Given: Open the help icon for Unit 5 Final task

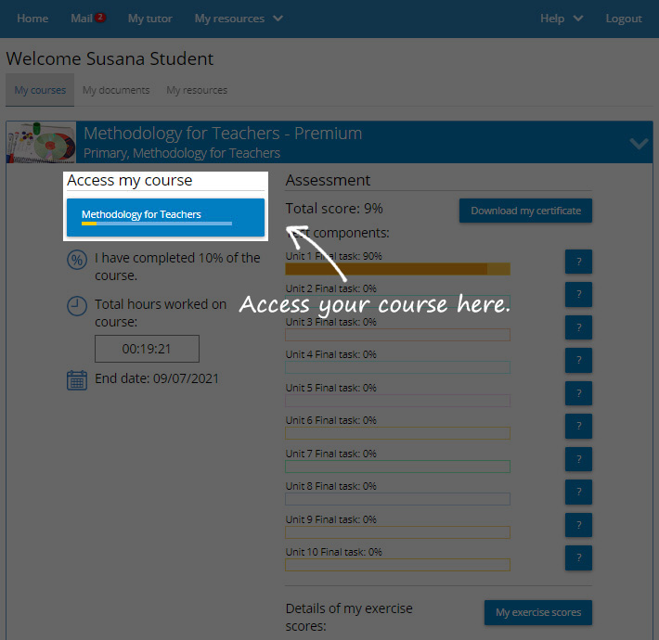Looking at the screenshot, I should pos(578,393).
